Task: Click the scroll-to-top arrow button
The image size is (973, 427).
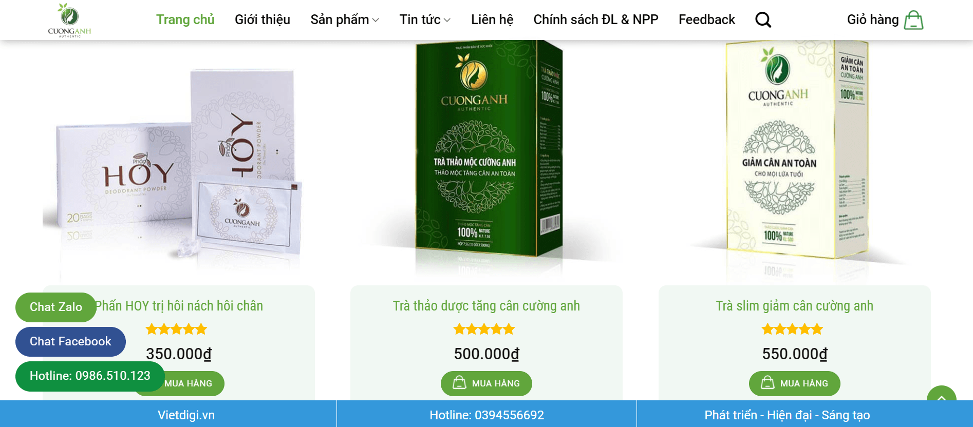Action: [941, 396]
